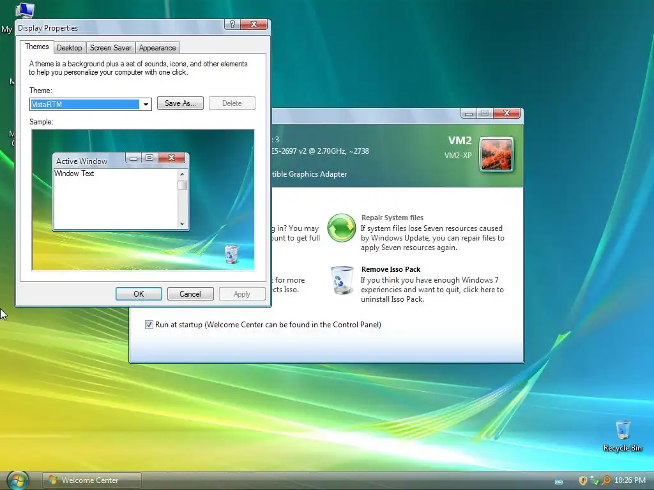Screen dimensions: 654x490
Task: Click the sample window scroll-down arrow
Action: (x=182, y=224)
